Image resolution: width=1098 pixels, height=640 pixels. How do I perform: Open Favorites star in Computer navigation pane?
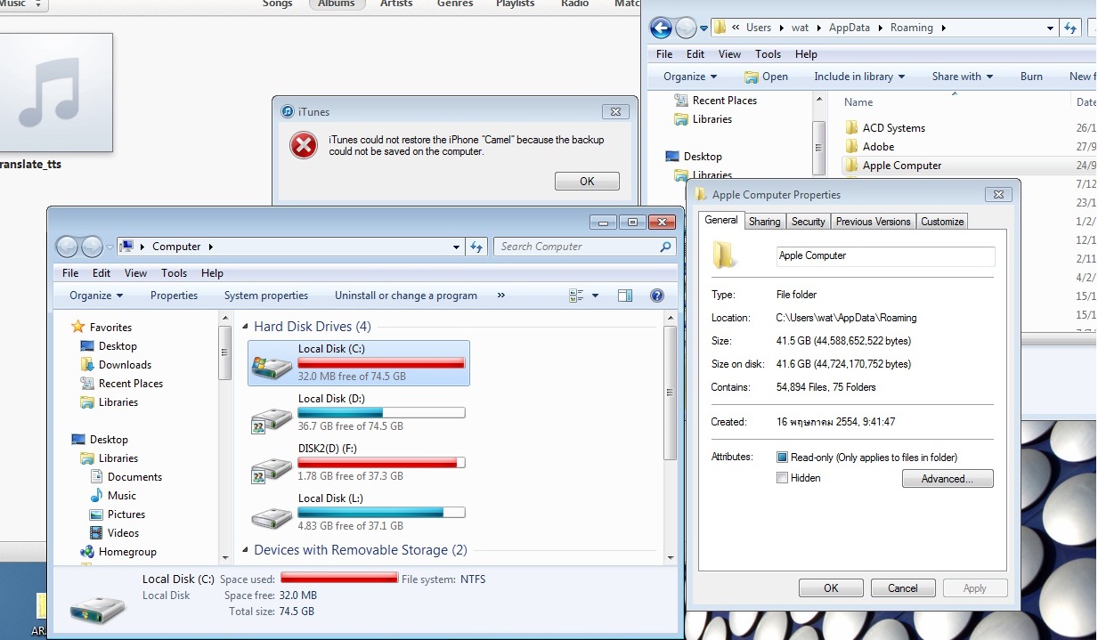(78, 328)
